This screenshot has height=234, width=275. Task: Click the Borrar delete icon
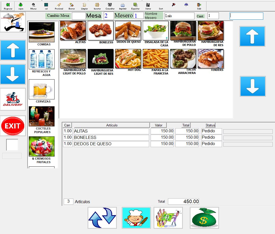pyautogui.click(x=72, y=6)
